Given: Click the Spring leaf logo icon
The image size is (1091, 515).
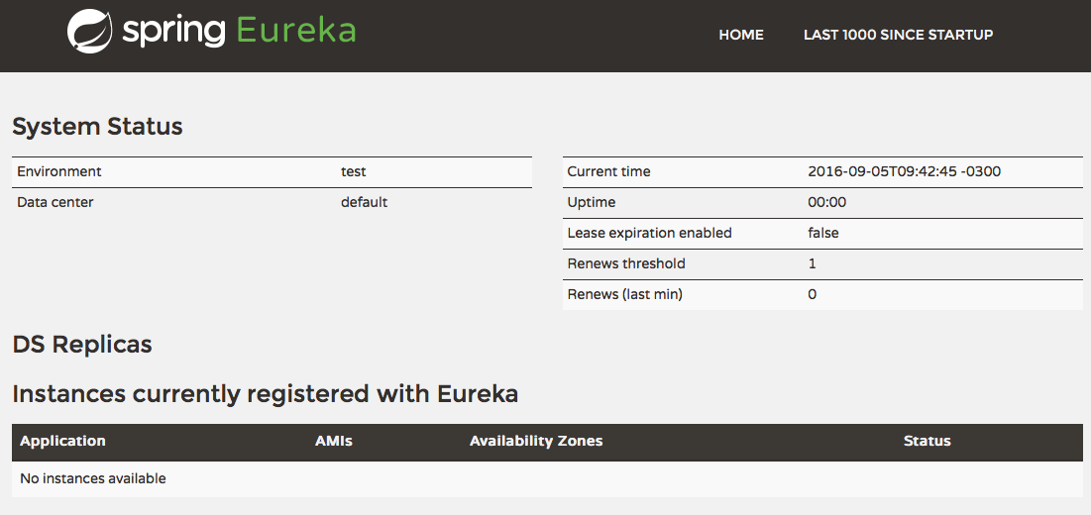Looking at the screenshot, I should [x=89, y=31].
